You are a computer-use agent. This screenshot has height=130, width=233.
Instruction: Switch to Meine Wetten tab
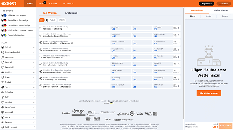[x=221, y=10]
